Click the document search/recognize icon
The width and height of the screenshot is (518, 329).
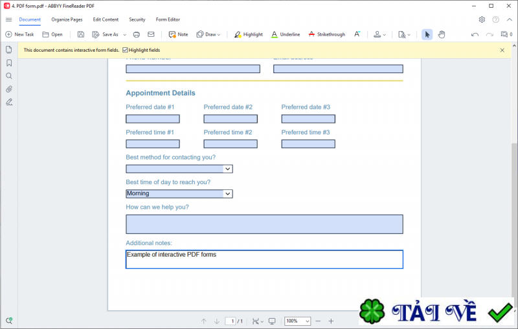(401, 34)
